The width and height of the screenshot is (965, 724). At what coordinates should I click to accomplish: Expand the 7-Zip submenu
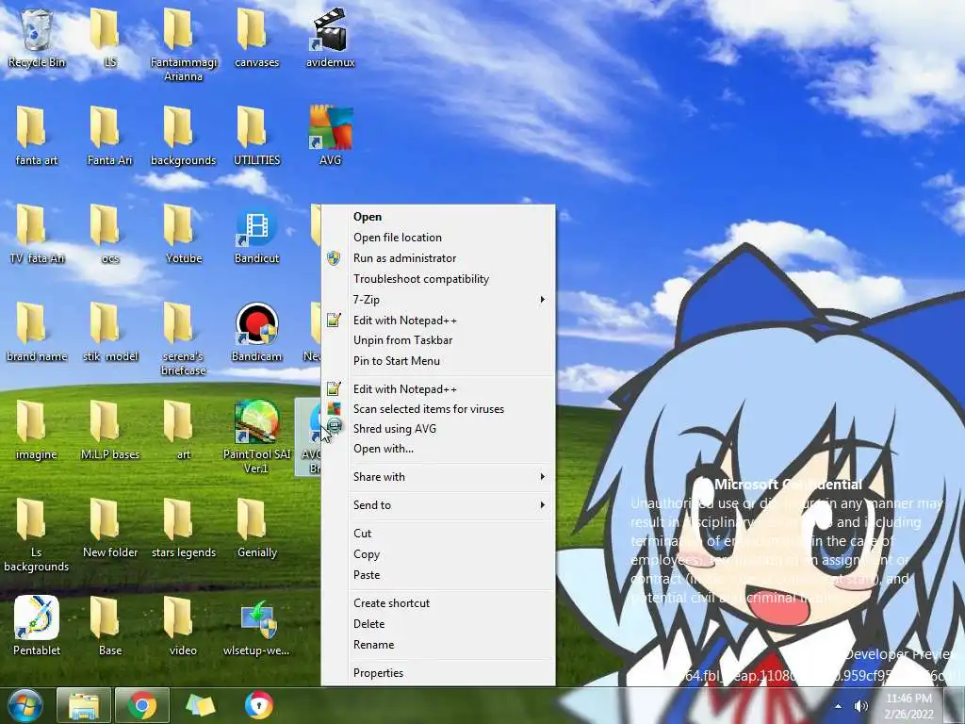coord(438,299)
